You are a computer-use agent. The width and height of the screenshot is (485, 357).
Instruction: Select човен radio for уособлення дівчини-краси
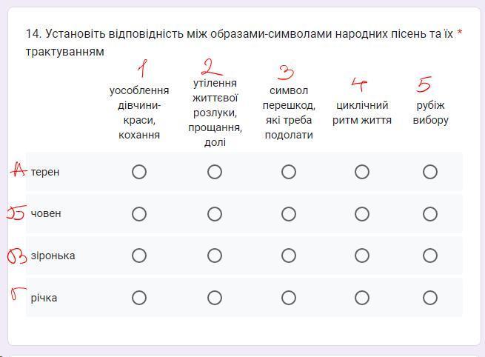pos(139,214)
